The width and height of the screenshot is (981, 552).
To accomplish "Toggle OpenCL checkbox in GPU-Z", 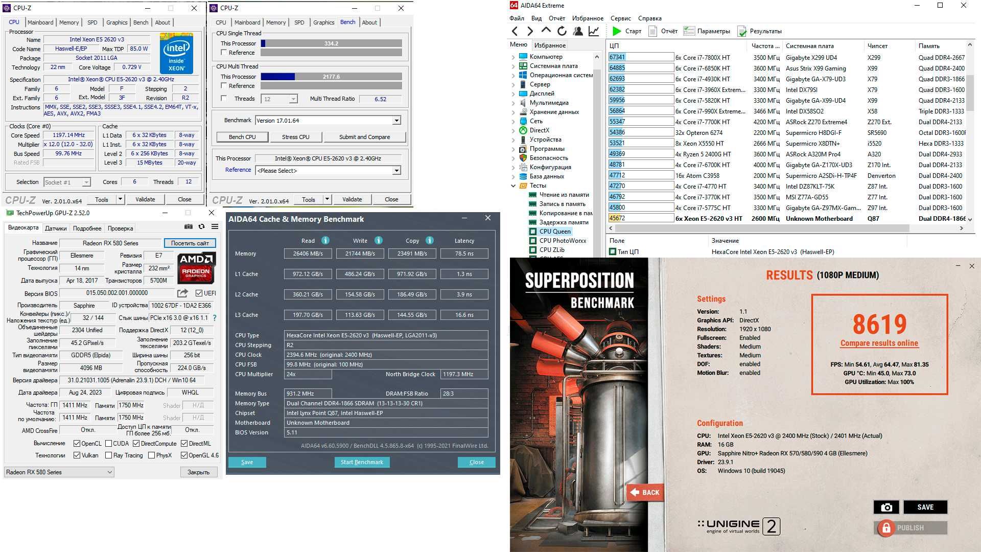I will point(77,444).
